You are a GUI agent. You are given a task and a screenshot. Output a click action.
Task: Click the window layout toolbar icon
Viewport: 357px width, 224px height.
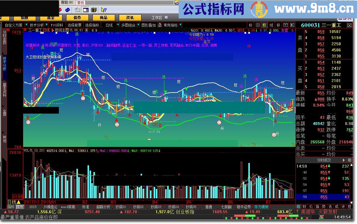86,10
